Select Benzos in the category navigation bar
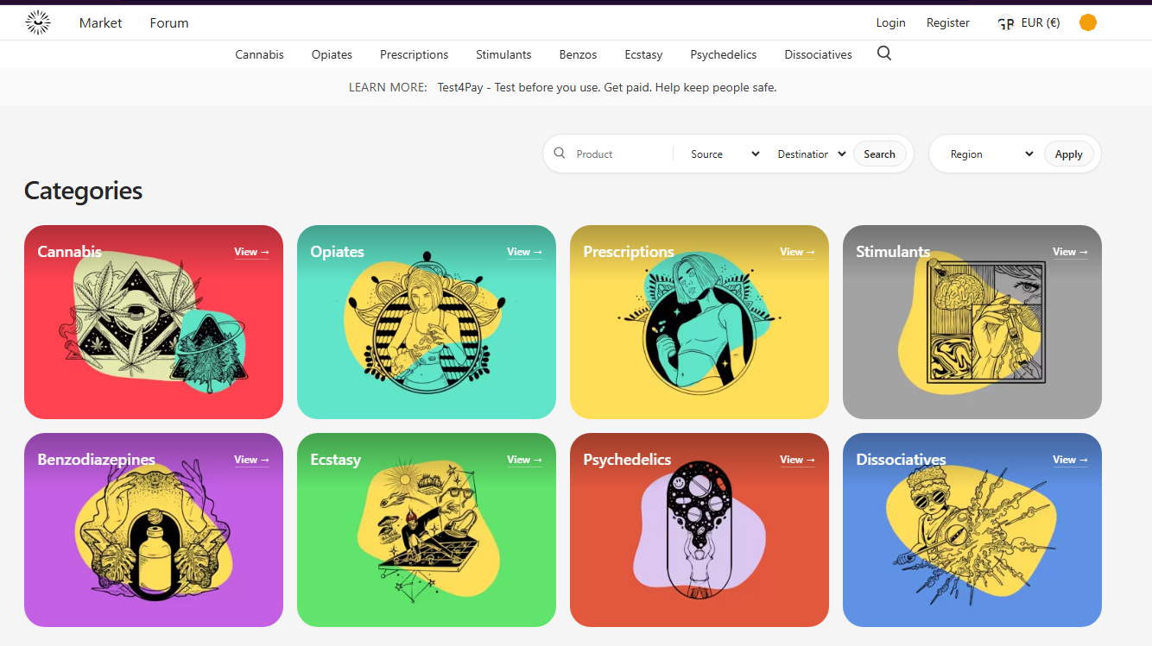The image size is (1152, 646). tap(578, 54)
